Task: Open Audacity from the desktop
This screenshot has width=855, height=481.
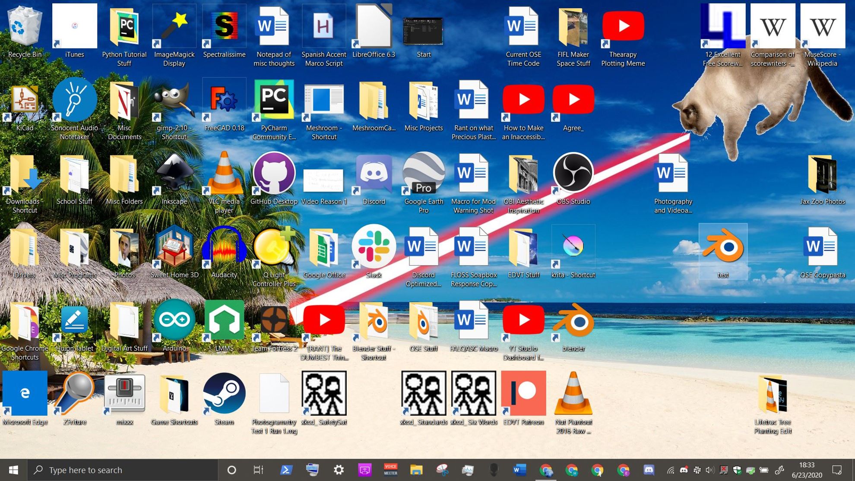Action: 224,247
